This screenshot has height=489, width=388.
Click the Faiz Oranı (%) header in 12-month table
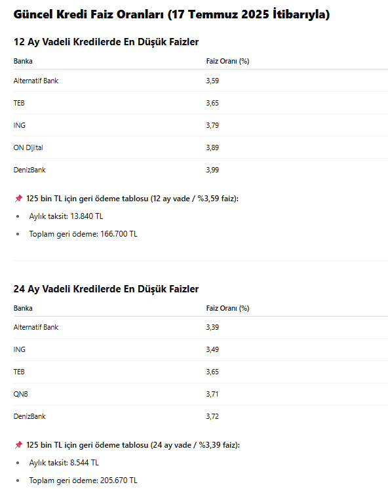227,61
